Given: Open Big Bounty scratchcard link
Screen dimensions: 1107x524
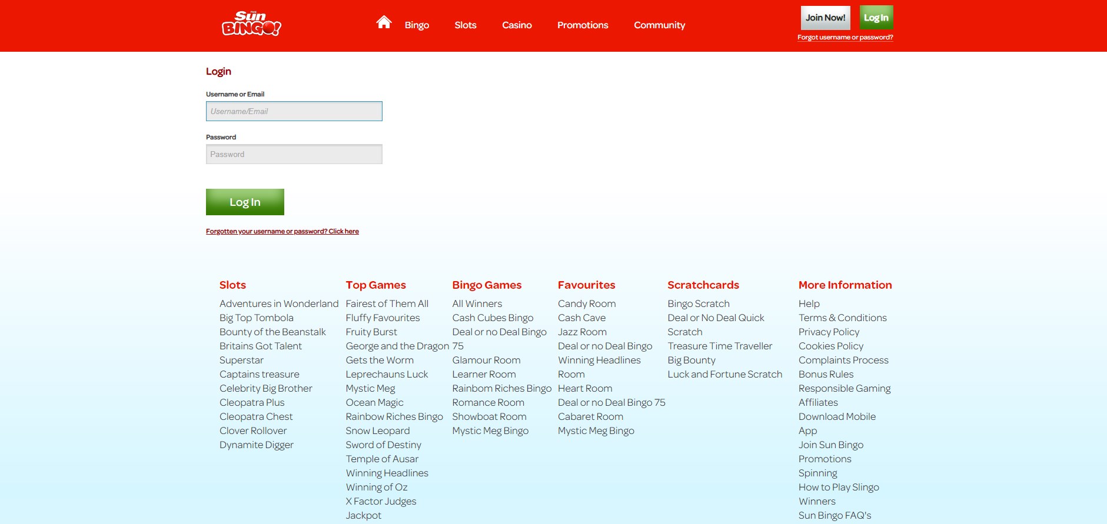Looking at the screenshot, I should pos(692,360).
